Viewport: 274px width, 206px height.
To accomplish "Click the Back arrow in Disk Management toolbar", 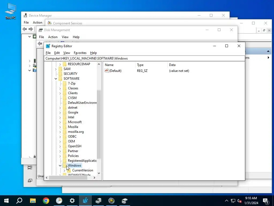I will (40, 44).
